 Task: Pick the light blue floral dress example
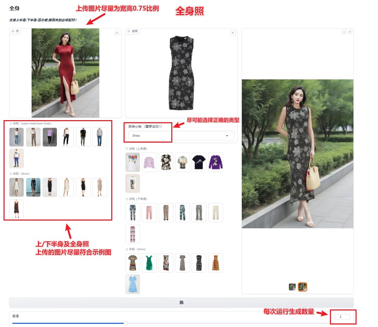point(133,284)
